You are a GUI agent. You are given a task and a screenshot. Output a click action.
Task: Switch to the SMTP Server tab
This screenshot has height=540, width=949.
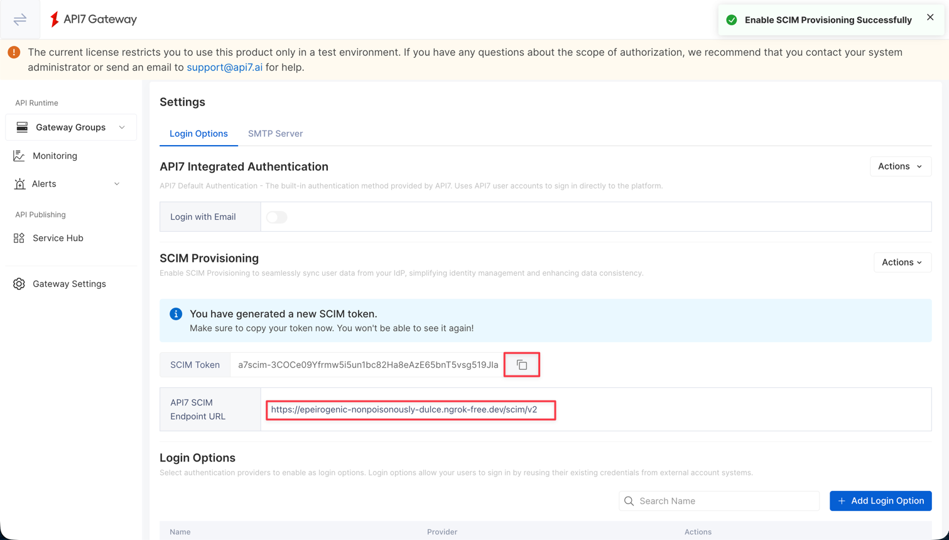click(x=274, y=134)
